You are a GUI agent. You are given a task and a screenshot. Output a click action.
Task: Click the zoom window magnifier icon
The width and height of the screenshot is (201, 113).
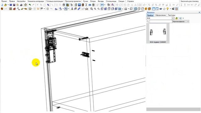coord(91,9)
